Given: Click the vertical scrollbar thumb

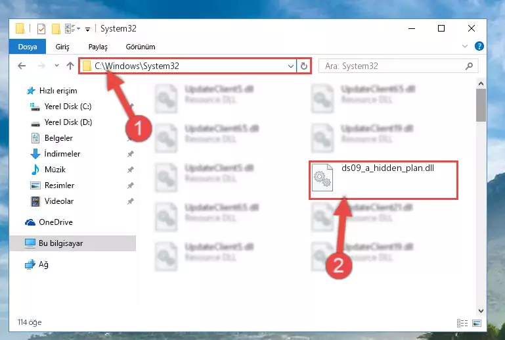Looking at the screenshot, I should click(481, 105).
